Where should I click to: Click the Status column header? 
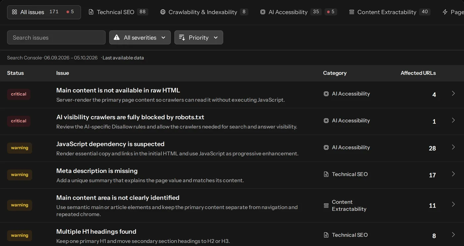(16, 73)
